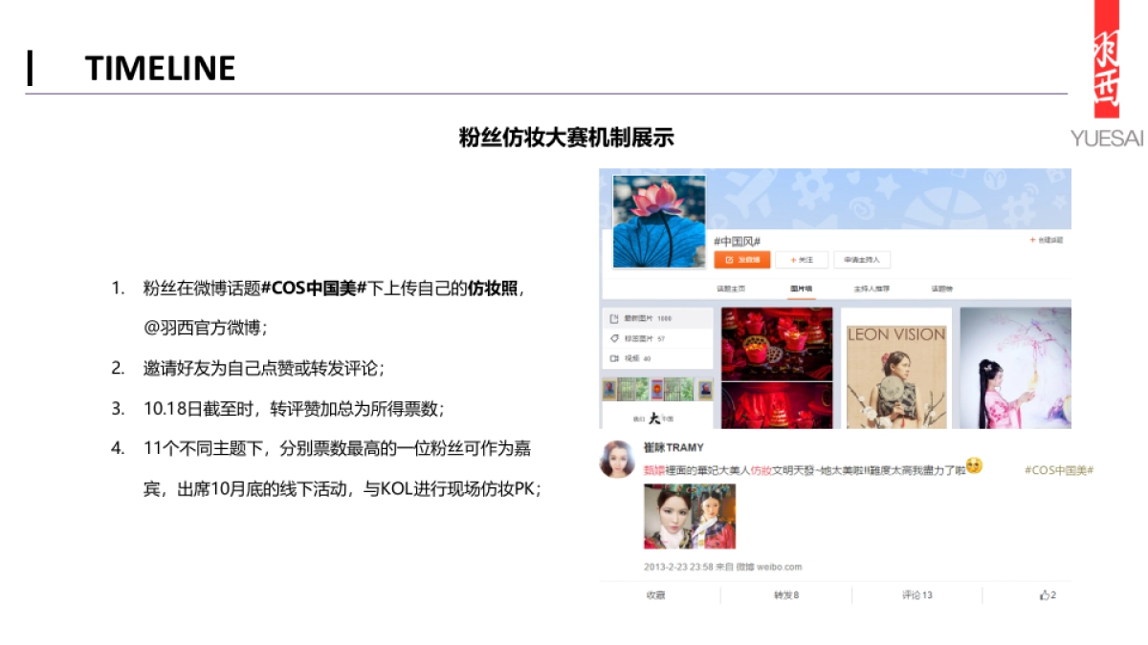Click the orange 发微博 button
The width and height of the screenshot is (1148, 645).
tap(744, 259)
